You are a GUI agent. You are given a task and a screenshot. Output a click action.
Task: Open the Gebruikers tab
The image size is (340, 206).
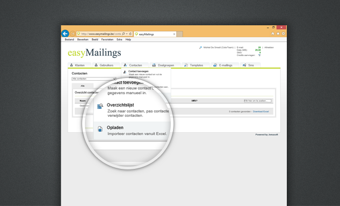coord(106,65)
